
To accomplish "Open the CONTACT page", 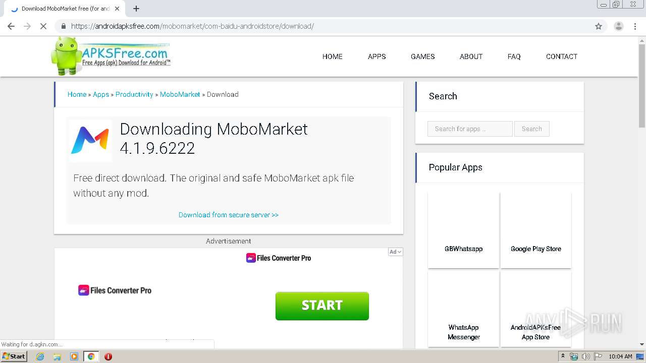I will (x=562, y=56).
